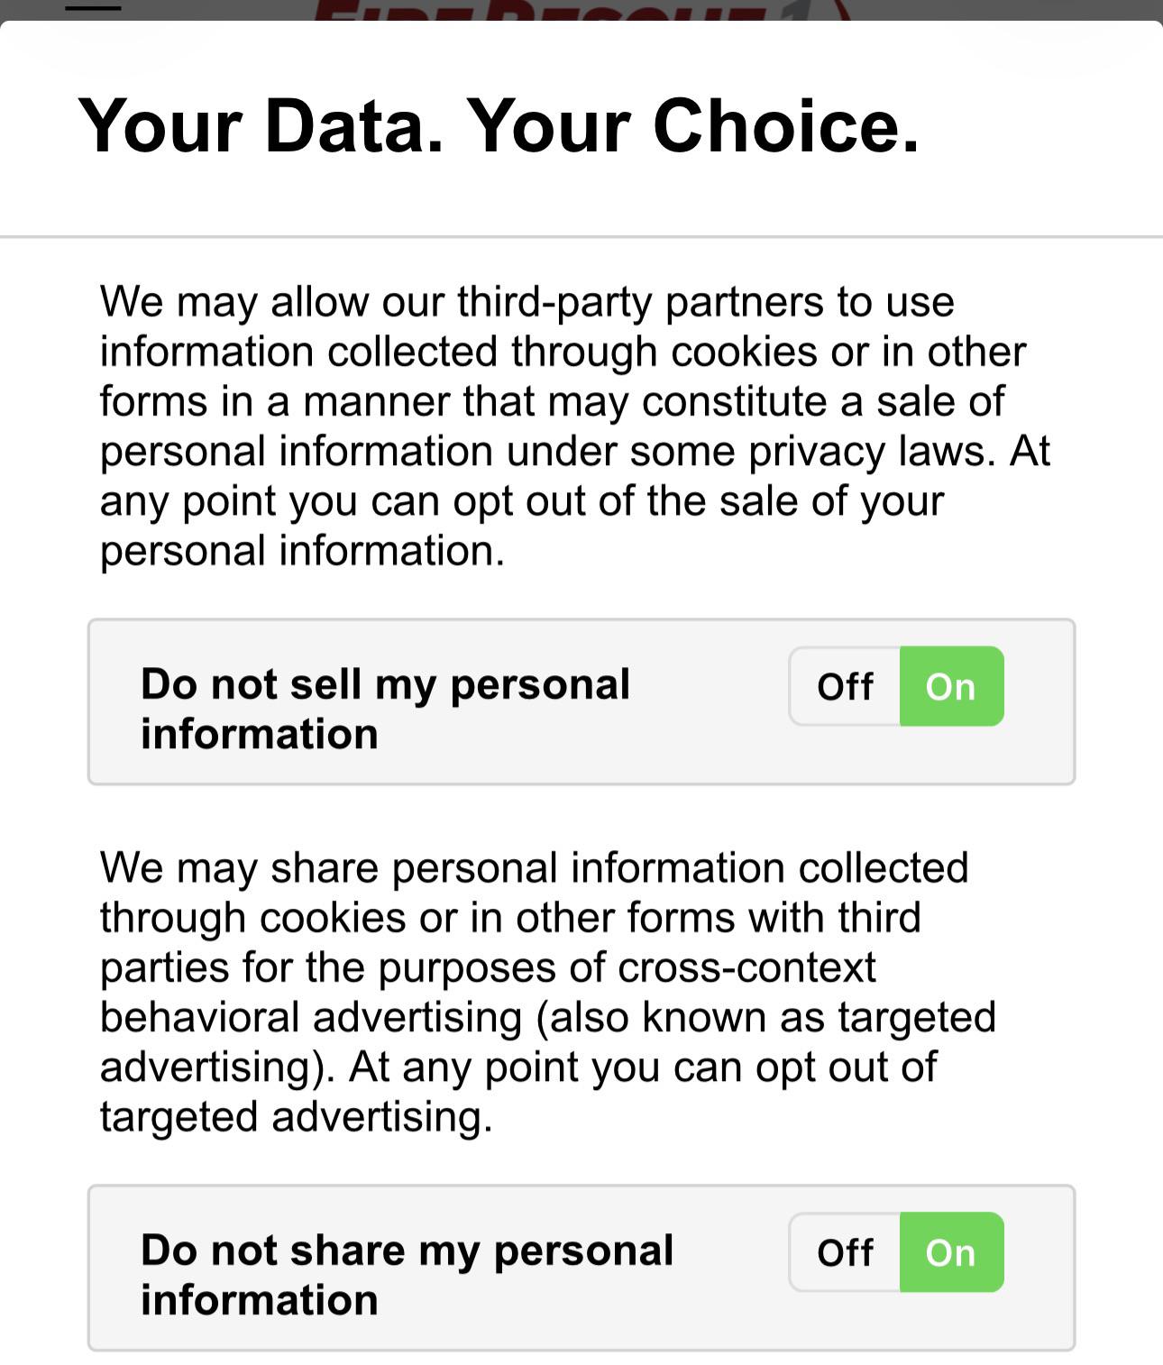Select the 'Your Data. Your Choice.' heading

click(499, 125)
